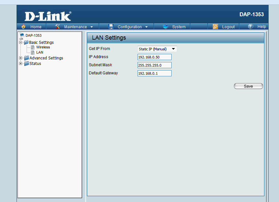Click the System globe icon

[x=165, y=27]
